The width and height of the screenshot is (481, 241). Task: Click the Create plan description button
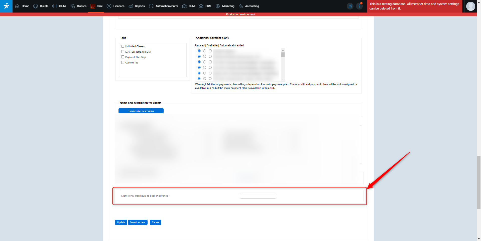click(141, 111)
